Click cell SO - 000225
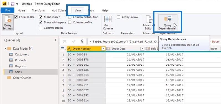The image size is (221, 104). click(x=86, y=55)
